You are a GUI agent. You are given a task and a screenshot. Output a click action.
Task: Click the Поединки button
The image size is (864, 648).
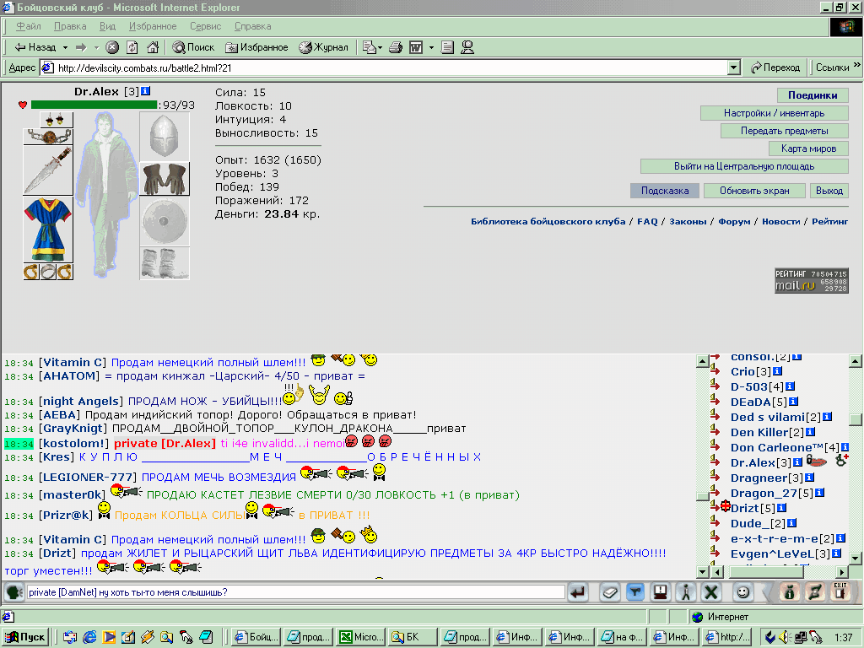(x=813, y=95)
